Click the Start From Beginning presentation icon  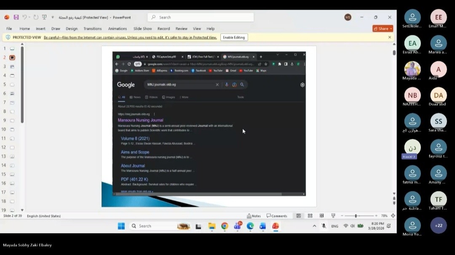(44, 17)
